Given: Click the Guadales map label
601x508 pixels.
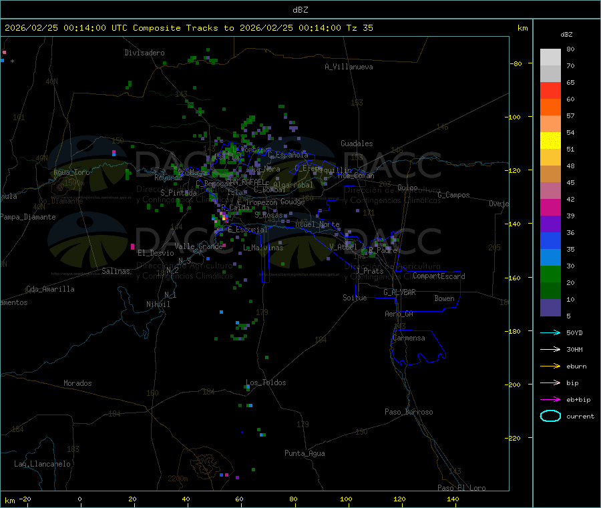Looking at the screenshot, I should (x=357, y=144).
